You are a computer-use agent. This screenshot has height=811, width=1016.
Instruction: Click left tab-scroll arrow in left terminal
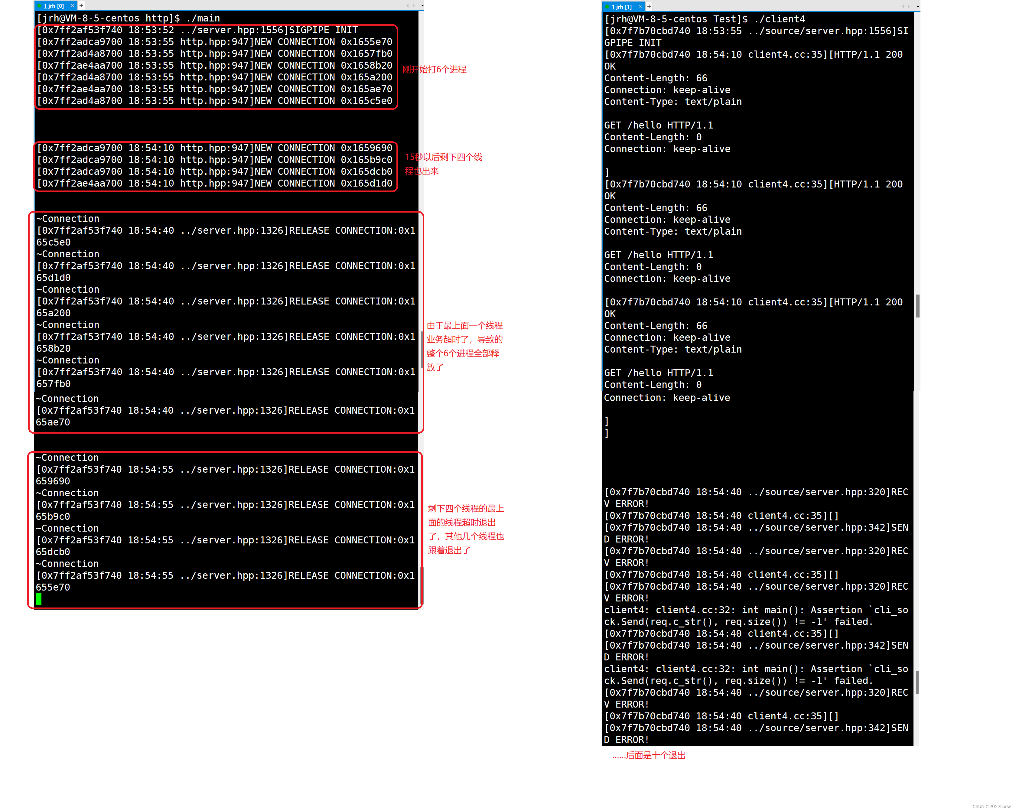408,6
